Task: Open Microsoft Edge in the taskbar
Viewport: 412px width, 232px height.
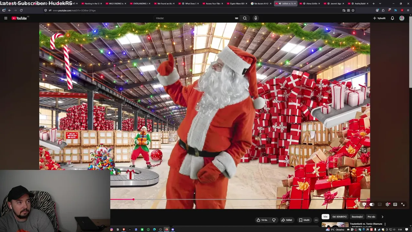Action: point(154,229)
